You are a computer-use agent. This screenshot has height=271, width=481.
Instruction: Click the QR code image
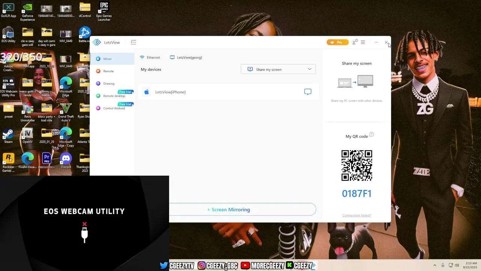click(357, 166)
